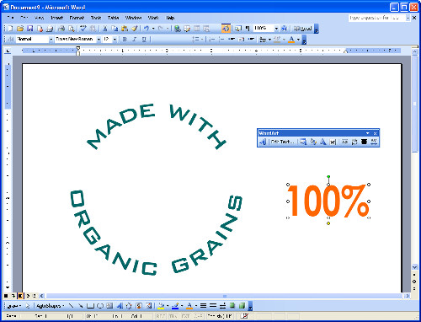Open 3-D Style on the Drawing toolbar
Image resolution: width=421 pixels, height=322 pixels.
click(242, 305)
